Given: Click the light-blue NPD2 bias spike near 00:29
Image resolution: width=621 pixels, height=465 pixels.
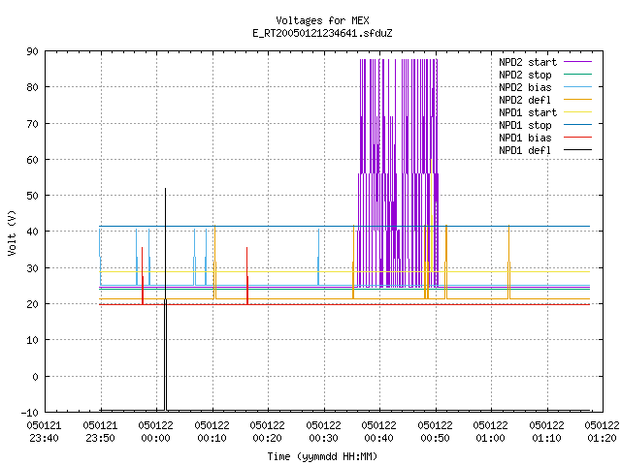Looking at the screenshot, I should coord(318,257).
